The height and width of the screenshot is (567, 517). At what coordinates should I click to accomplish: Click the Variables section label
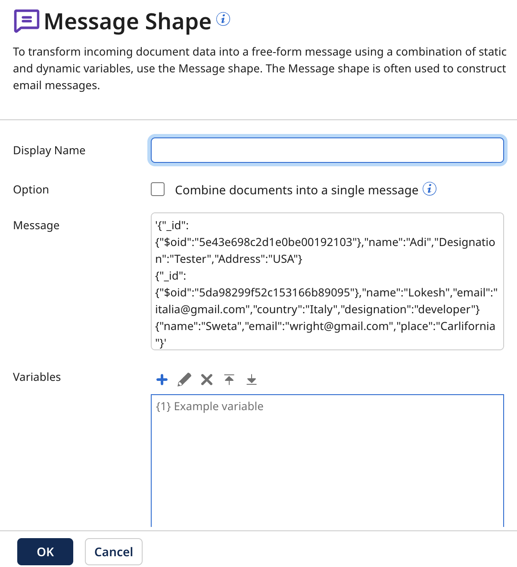click(x=37, y=377)
